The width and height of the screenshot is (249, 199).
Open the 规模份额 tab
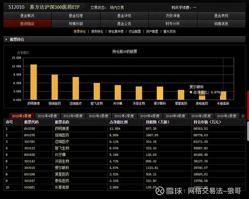76,23
